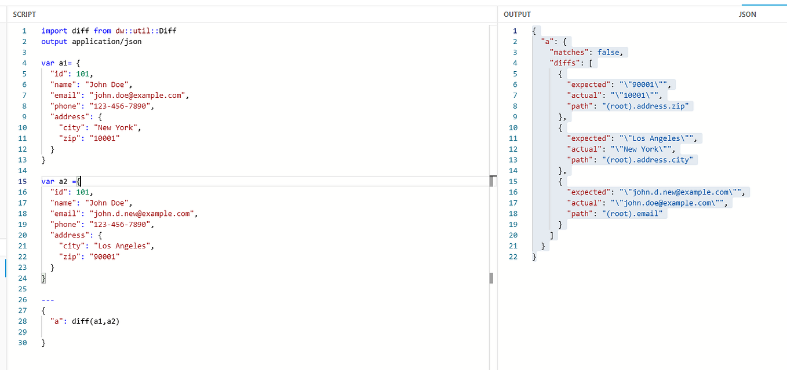787x370 pixels.
Task: Click the matches false value in the output
Action: pos(609,52)
